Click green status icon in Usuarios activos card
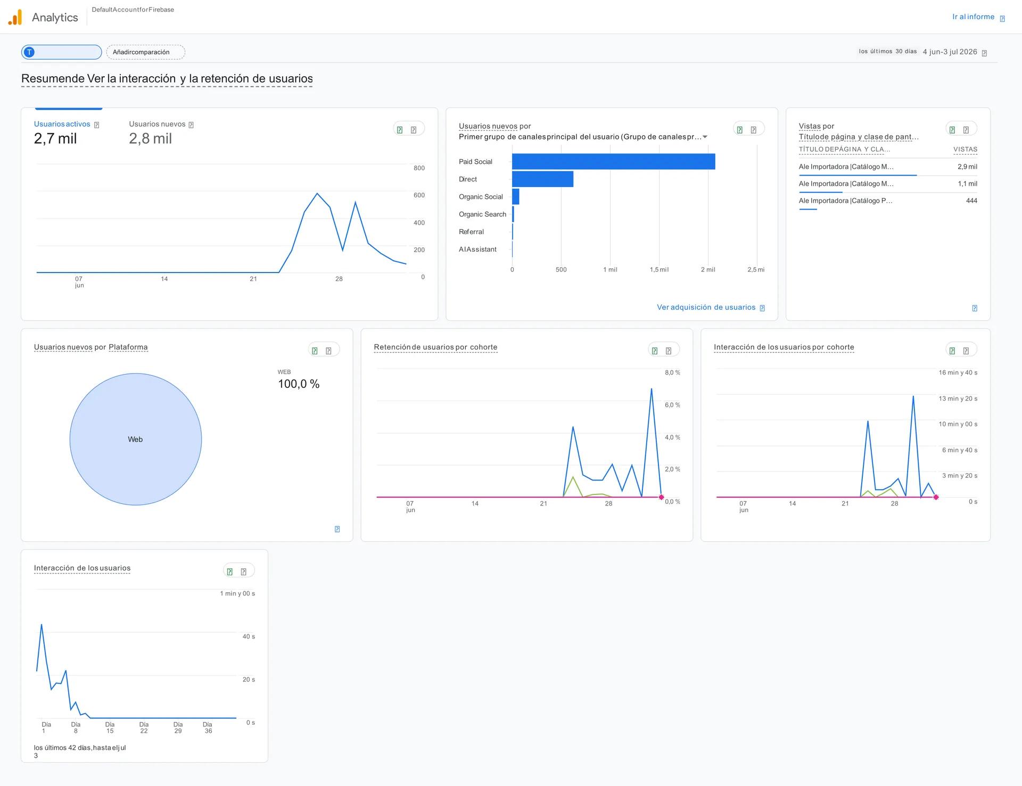This screenshot has height=786, width=1022. coord(400,130)
